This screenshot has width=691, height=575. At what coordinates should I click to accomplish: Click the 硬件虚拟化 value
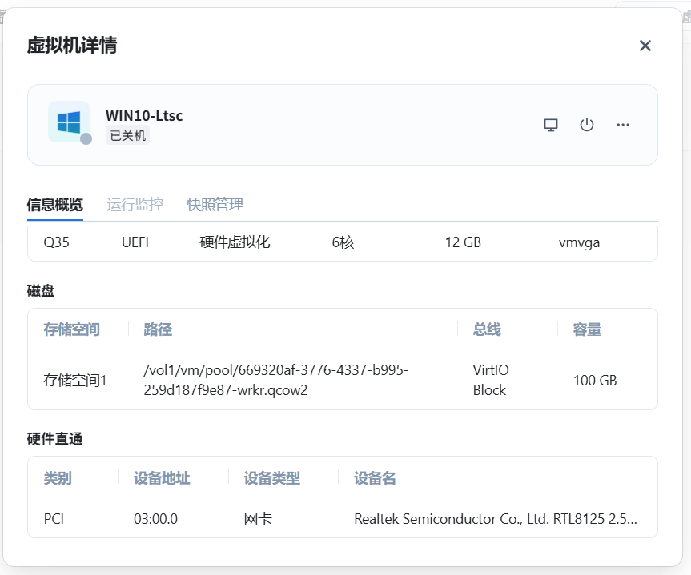pyautogui.click(x=235, y=242)
